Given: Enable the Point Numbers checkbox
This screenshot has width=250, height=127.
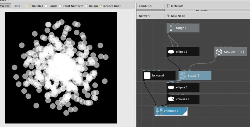Looking at the screenshot, I should [x=60, y=6].
